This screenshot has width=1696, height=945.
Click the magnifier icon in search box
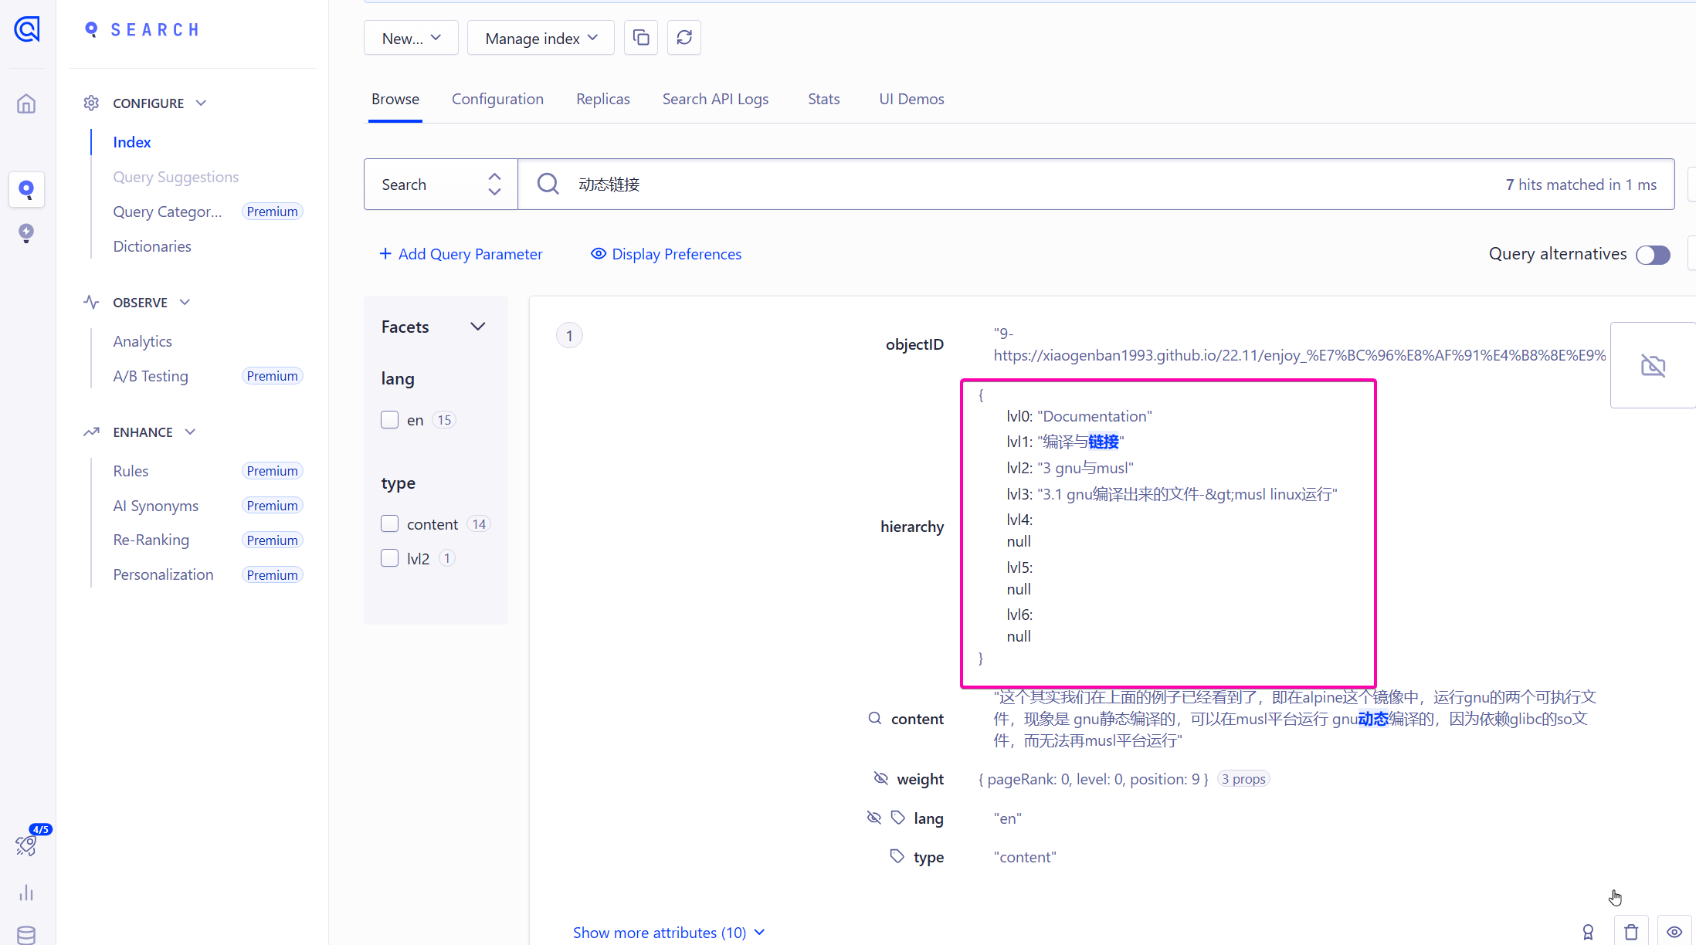pyautogui.click(x=548, y=184)
